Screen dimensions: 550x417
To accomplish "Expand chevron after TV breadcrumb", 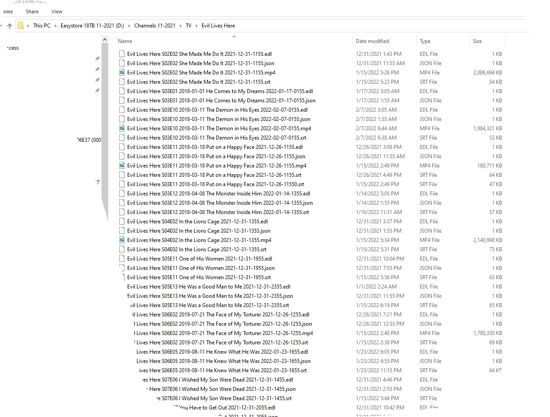I will pos(197,26).
